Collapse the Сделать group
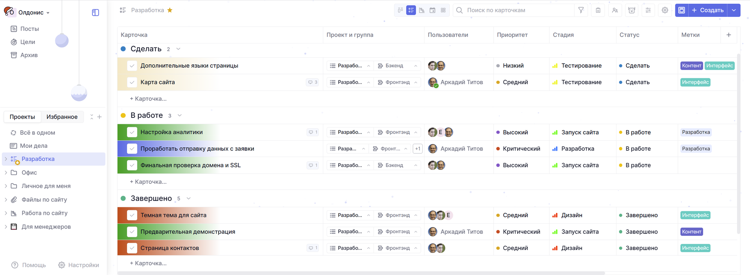Screen dimensions: 750x275 click(x=178, y=49)
